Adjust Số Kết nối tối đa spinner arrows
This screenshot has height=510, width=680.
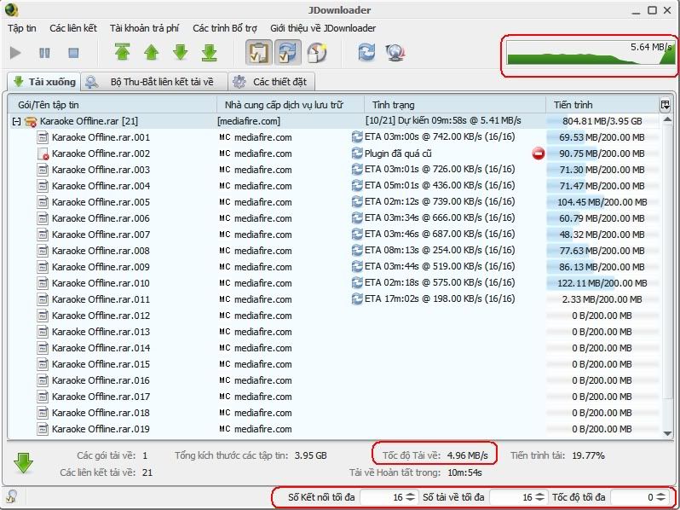411,497
